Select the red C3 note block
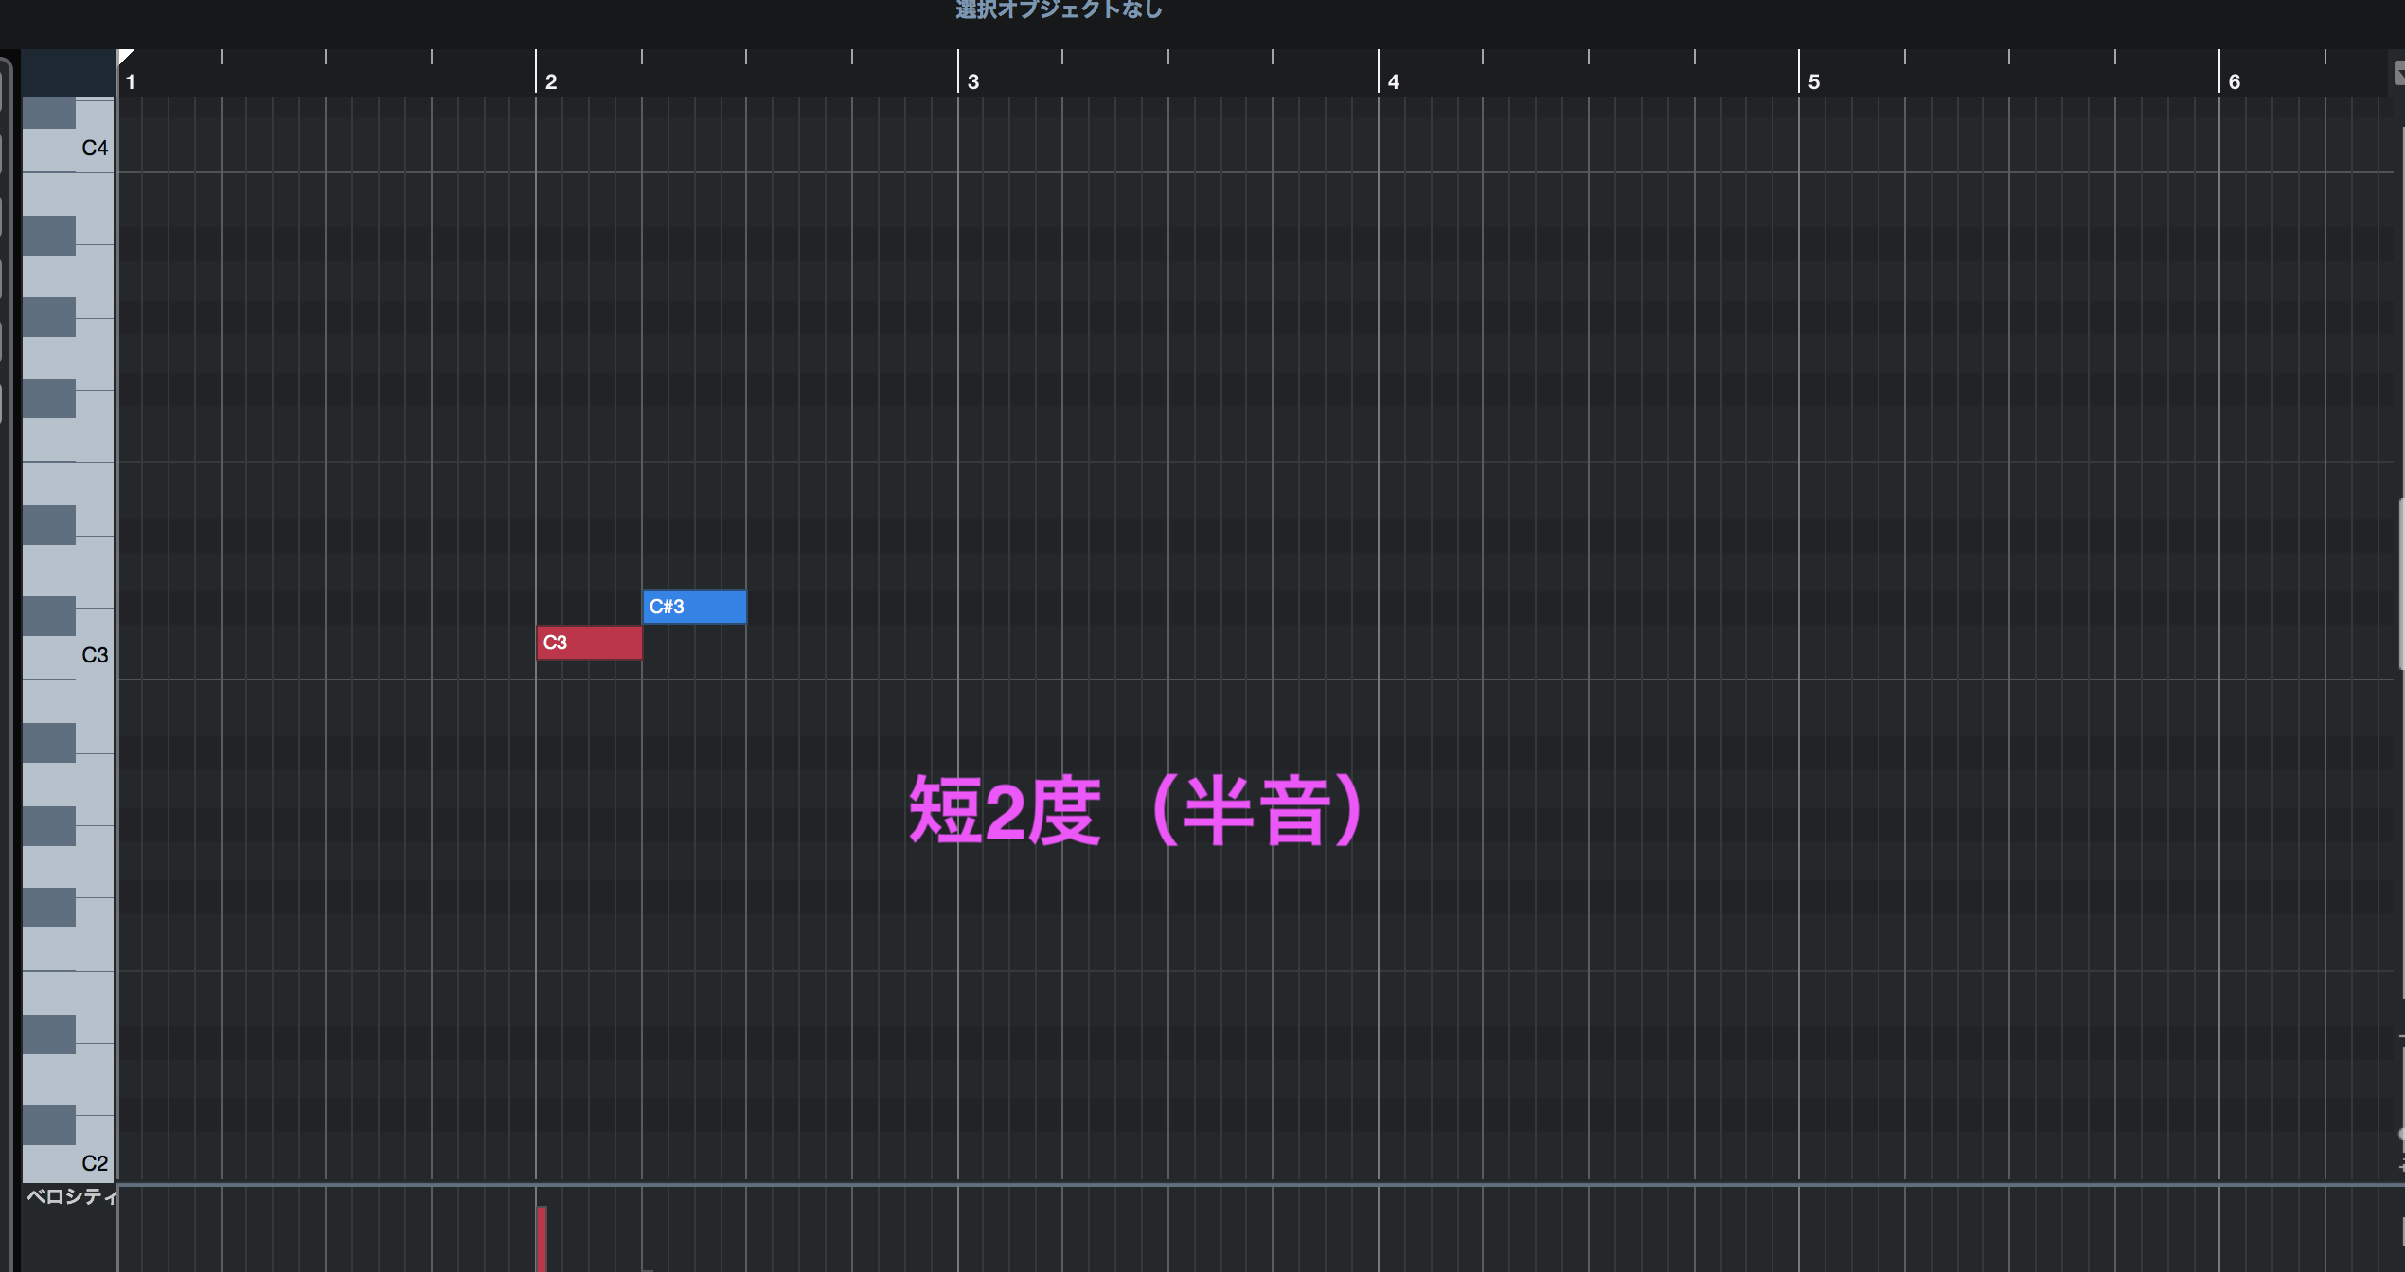This screenshot has width=2405, height=1272. 589,643
